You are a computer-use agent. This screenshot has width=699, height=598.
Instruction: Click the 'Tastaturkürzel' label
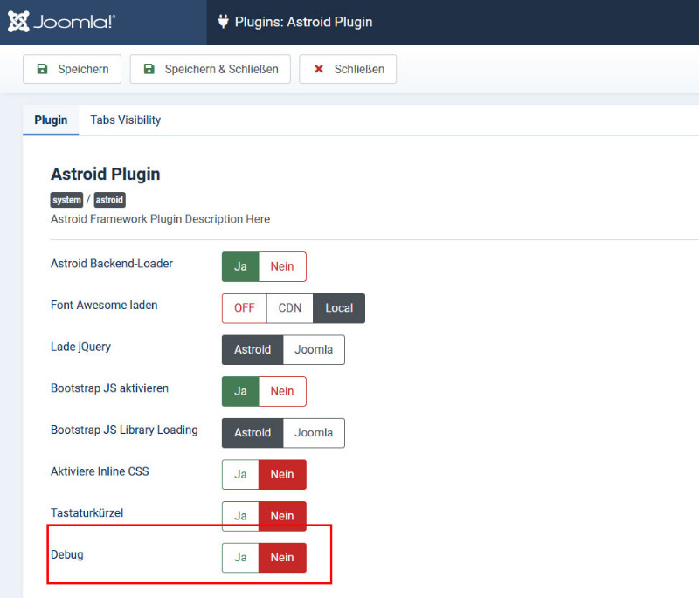(87, 513)
